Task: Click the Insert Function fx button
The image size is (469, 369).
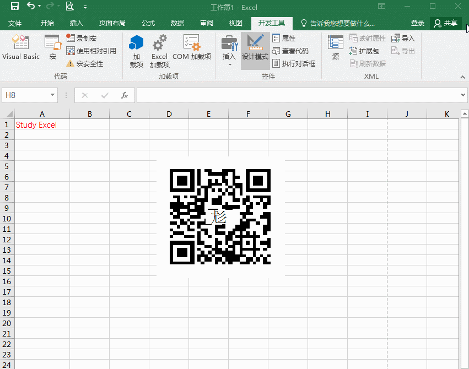Action: pyautogui.click(x=125, y=95)
